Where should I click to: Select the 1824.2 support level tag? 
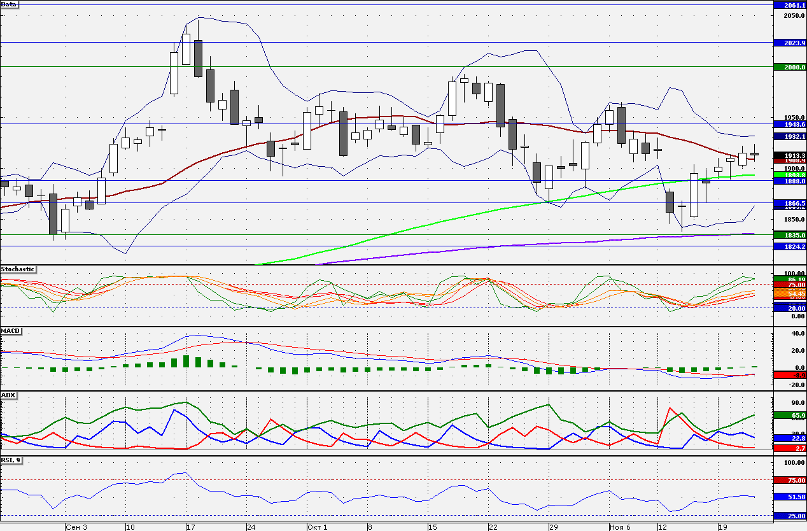tap(789, 246)
